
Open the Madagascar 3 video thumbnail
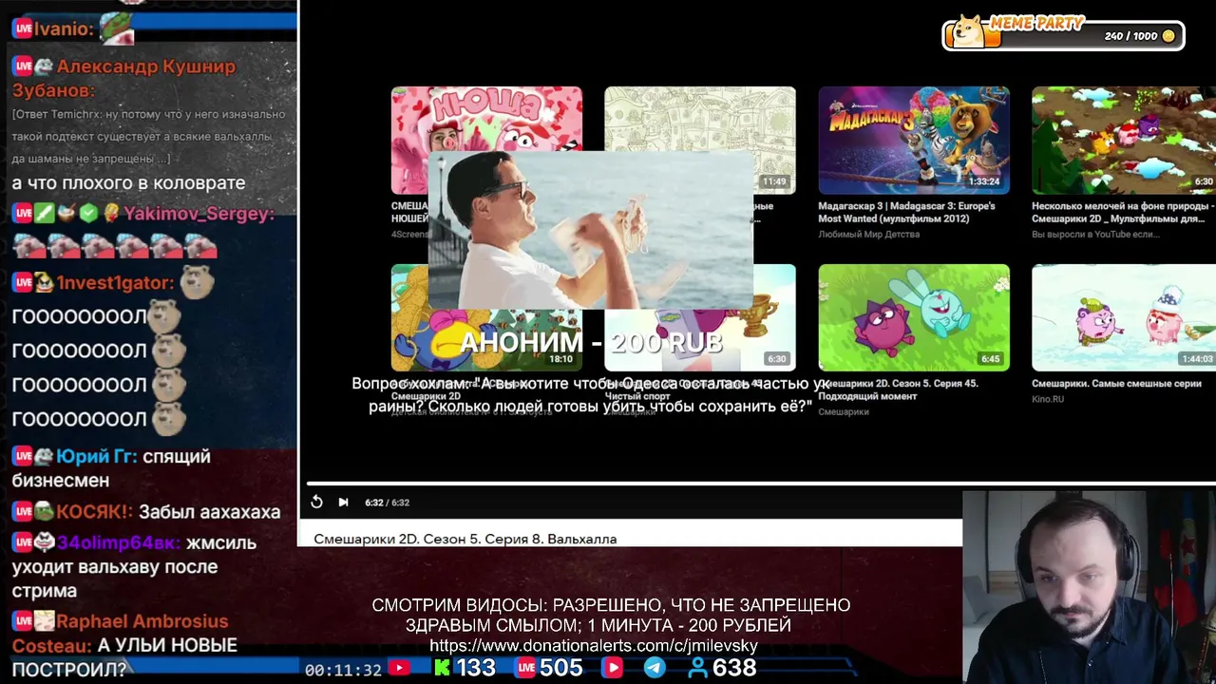point(914,141)
